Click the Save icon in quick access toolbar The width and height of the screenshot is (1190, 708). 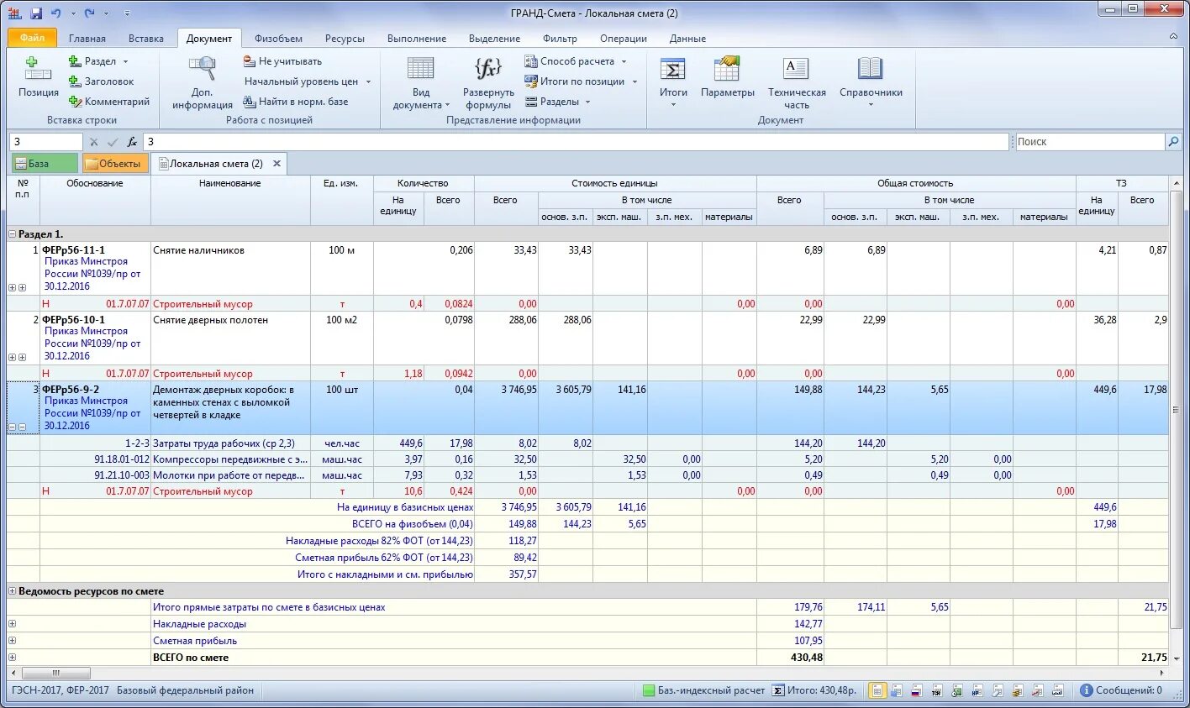(36, 13)
